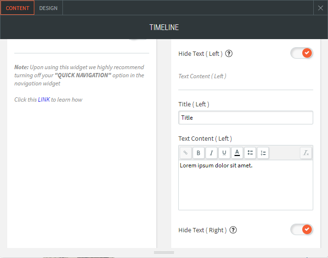Image resolution: width=328 pixels, height=258 pixels.
Task: Insert a bulleted list
Action: click(x=250, y=153)
